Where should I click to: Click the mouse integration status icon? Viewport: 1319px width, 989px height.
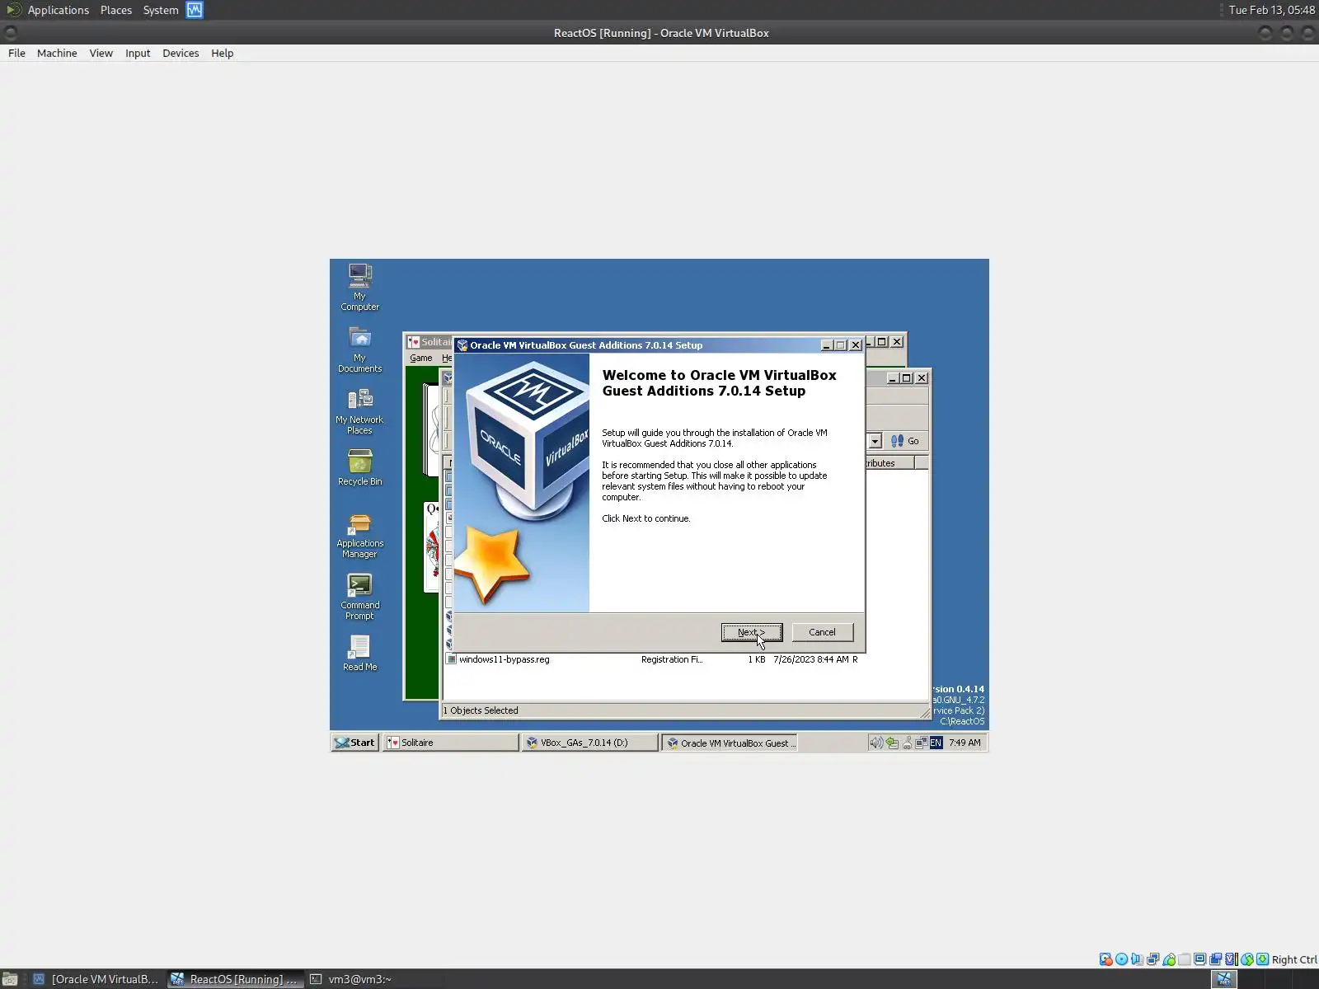pyautogui.click(x=1247, y=959)
